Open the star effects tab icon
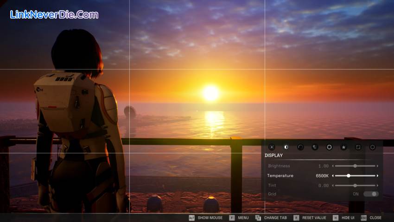This screenshot has width=394, height=222. tap(343, 147)
